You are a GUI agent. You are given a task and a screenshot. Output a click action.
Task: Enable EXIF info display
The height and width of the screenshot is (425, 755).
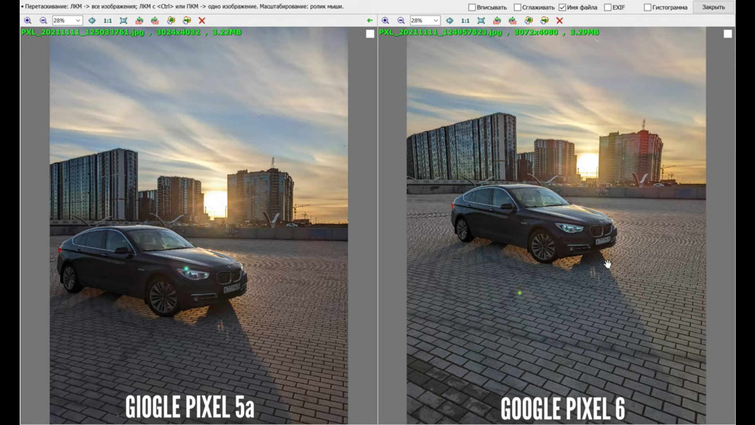click(608, 7)
